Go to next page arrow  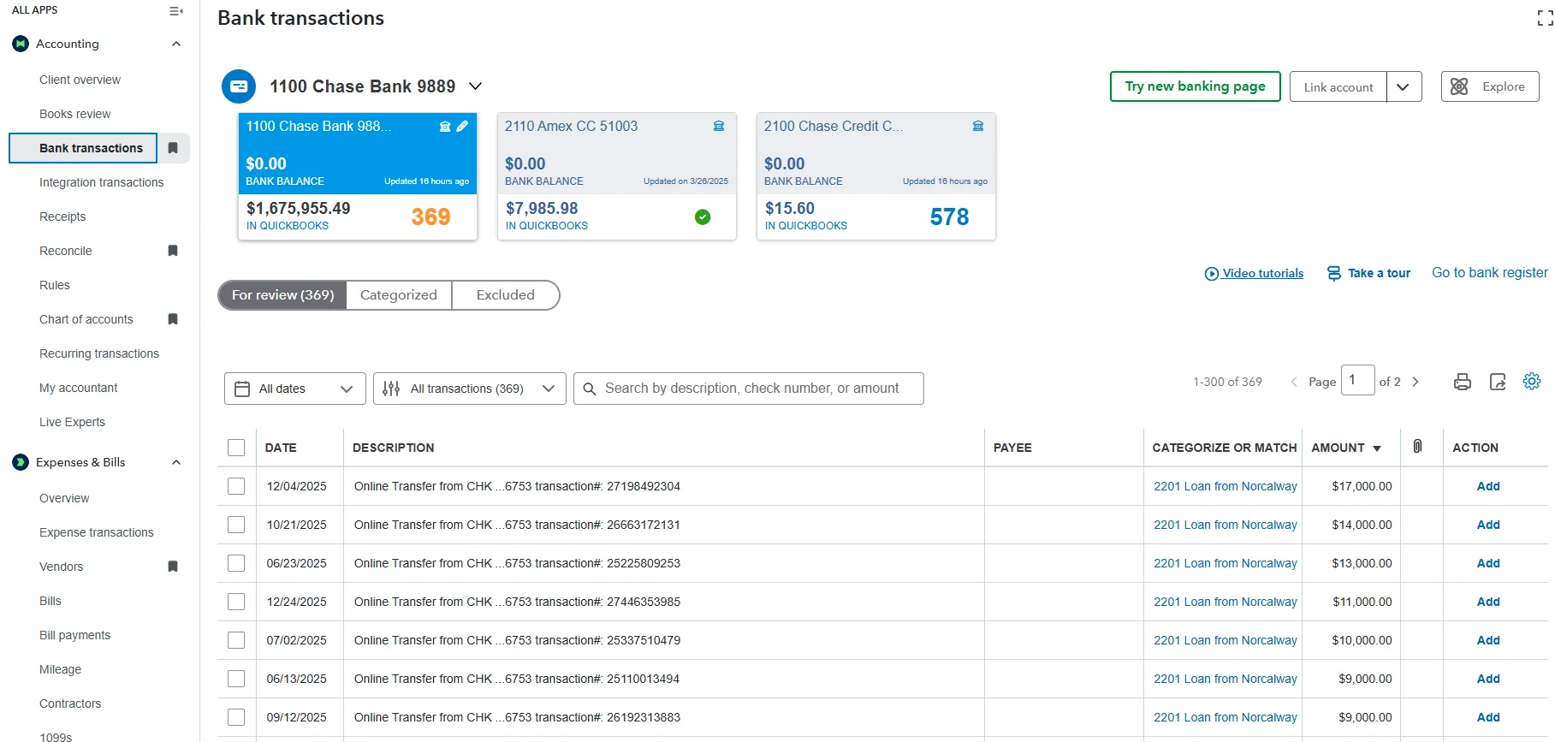coord(1416,382)
